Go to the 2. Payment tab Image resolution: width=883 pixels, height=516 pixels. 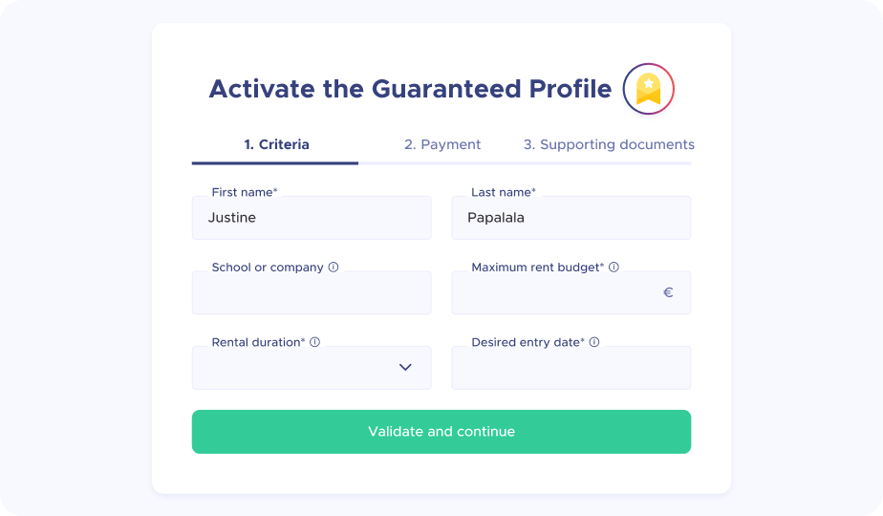tap(442, 145)
